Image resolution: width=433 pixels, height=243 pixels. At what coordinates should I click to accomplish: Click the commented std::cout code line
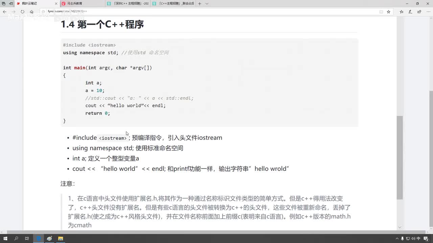click(x=139, y=98)
